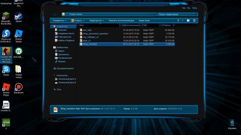This screenshot has height=135, width=241.
Task: Open the Имя column filter dropdown arrow
Action: click(120, 25)
